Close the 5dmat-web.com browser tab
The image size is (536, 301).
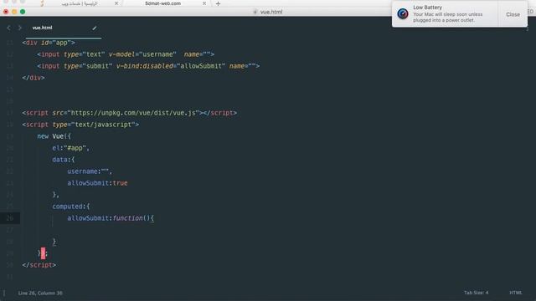tap(204, 3)
